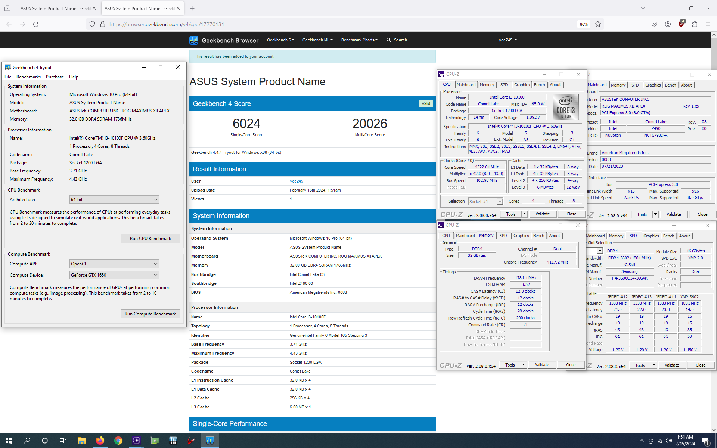Image resolution: width=717 pixels, height=448 pixels.
Task: Open a new browser tab
Action: pos(192,8)
